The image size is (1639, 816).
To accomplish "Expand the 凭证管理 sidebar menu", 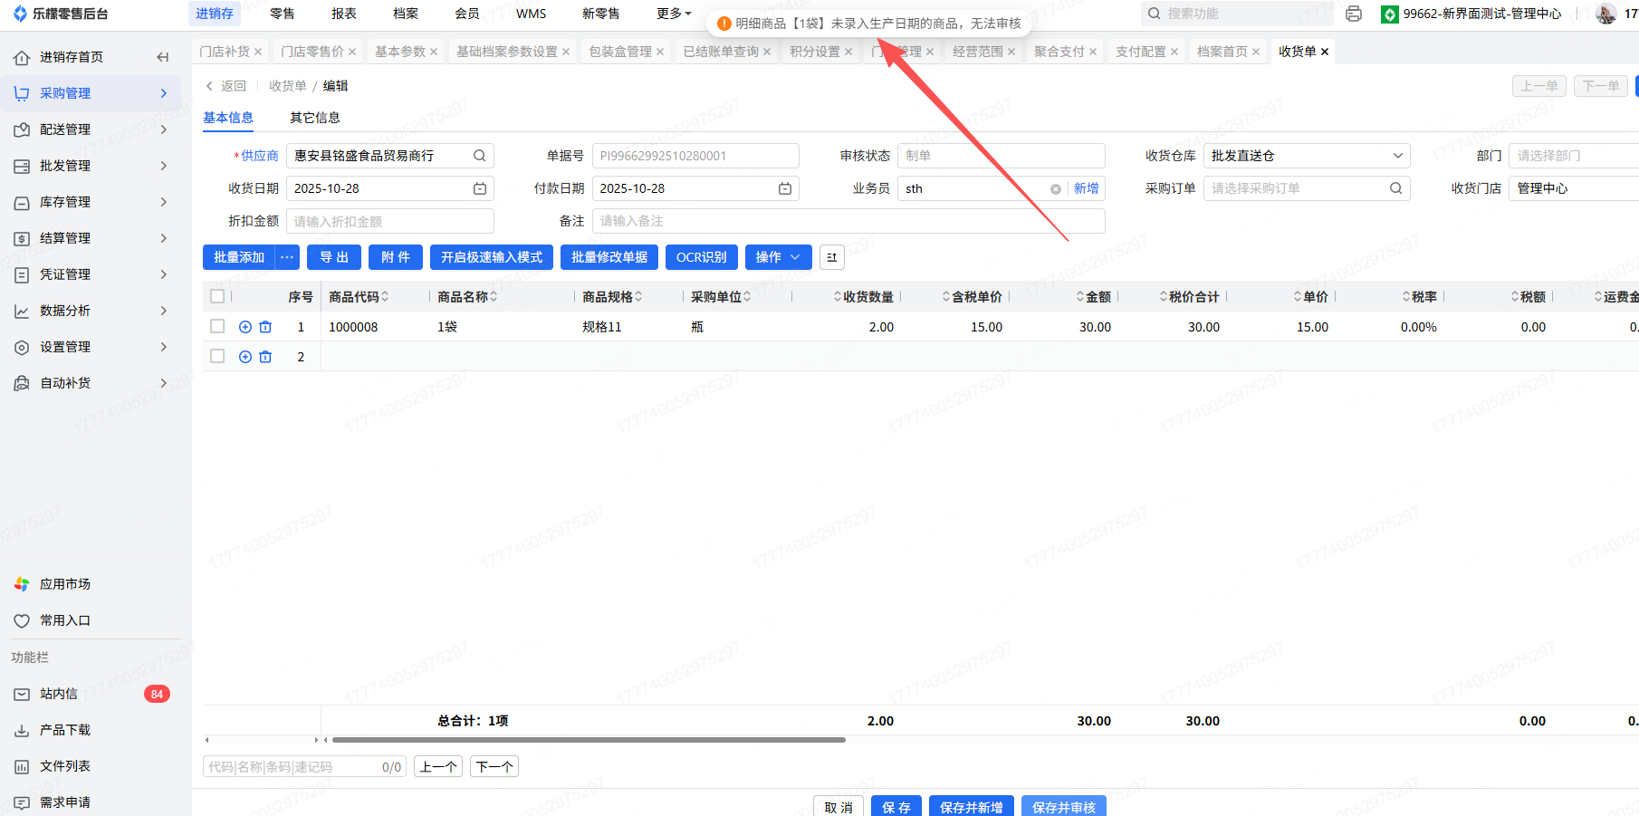I will click(91, 274).
